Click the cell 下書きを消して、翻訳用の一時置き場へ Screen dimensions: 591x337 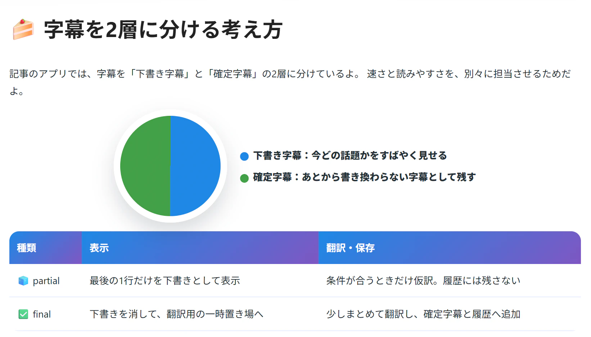click(x=177, y=314)
